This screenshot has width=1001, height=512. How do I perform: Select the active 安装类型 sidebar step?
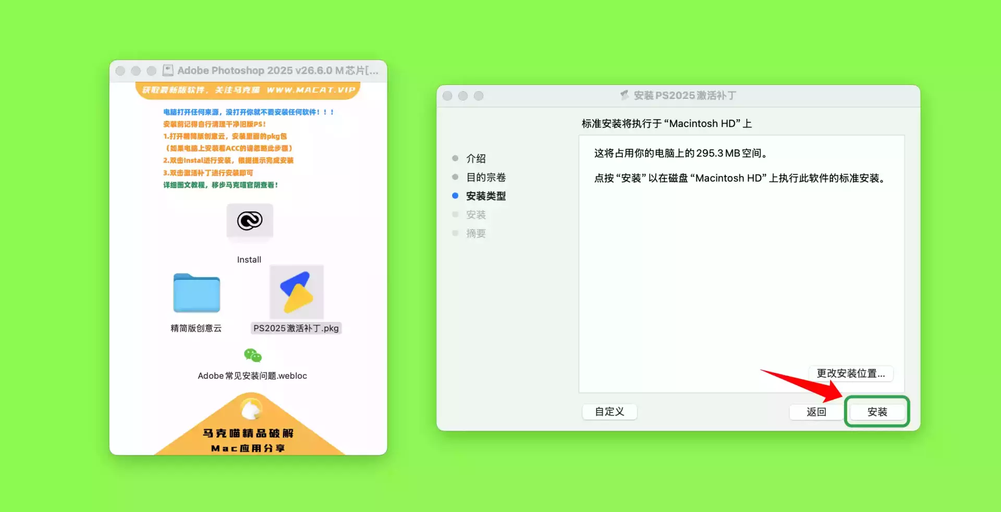point(485,196)
